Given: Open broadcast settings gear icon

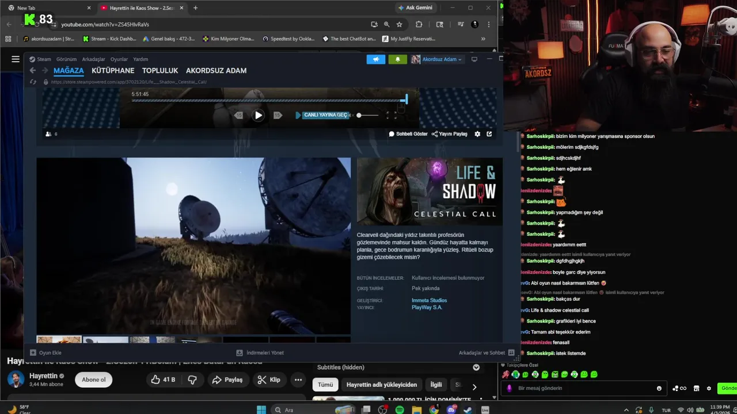Looking at the screenshot, I should (x=477, y=134).
